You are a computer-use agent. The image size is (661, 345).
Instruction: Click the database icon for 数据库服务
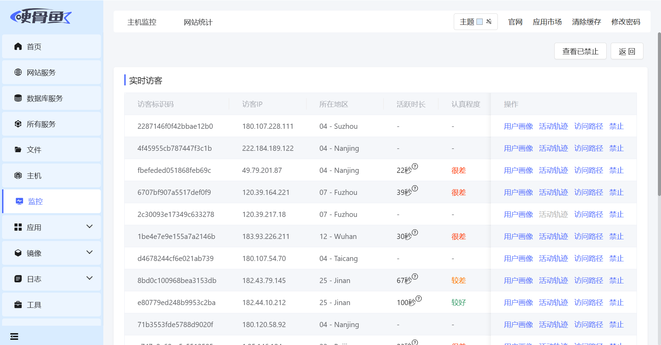pos(18,98)
